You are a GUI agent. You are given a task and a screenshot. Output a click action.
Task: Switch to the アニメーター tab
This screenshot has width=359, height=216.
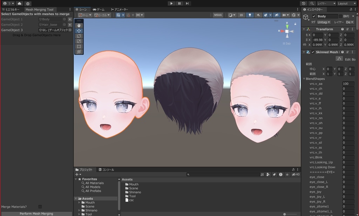point(120,9)
